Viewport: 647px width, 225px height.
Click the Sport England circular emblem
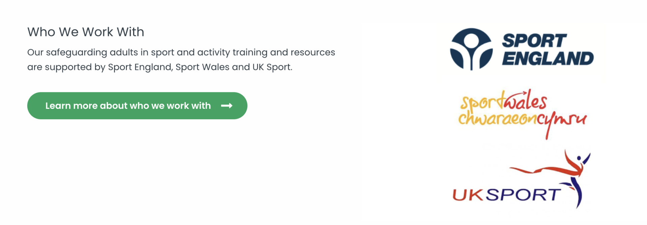[471, 49]
